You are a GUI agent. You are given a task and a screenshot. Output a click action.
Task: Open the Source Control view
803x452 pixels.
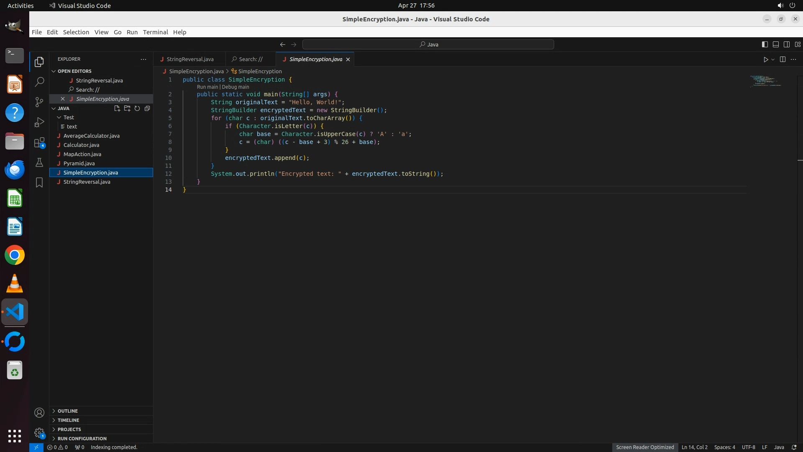pyautogui.click(x=39, y=102)
